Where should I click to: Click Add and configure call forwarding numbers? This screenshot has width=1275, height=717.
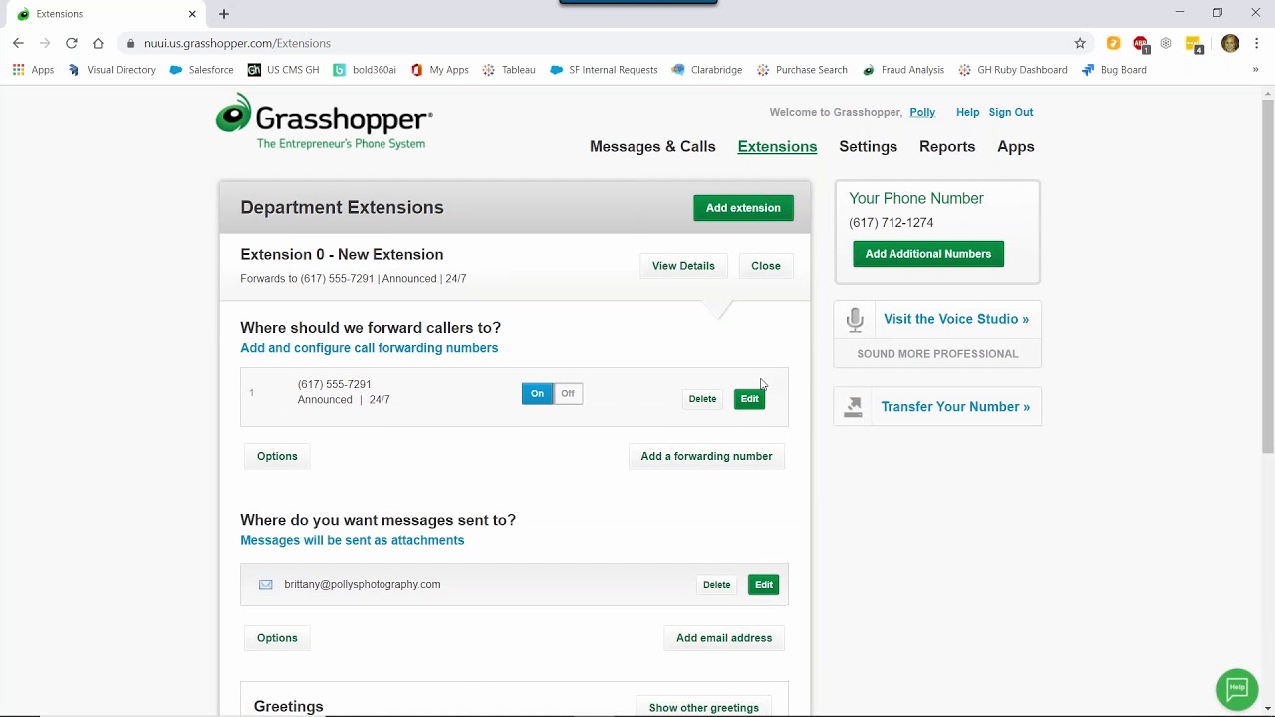369,348
